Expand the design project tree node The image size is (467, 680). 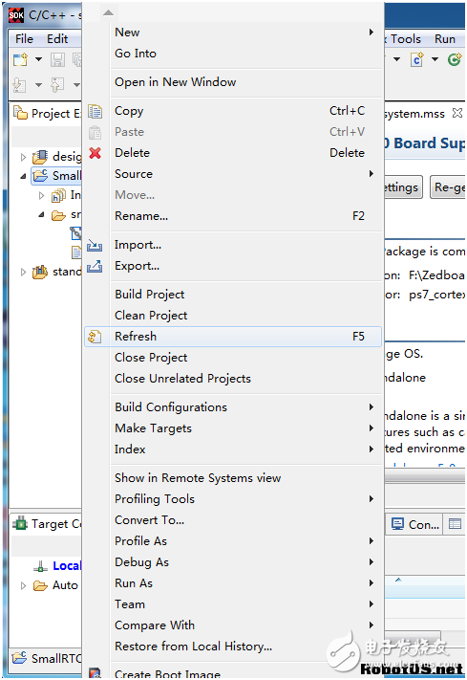pyautogui.click(x=23, y=157)
